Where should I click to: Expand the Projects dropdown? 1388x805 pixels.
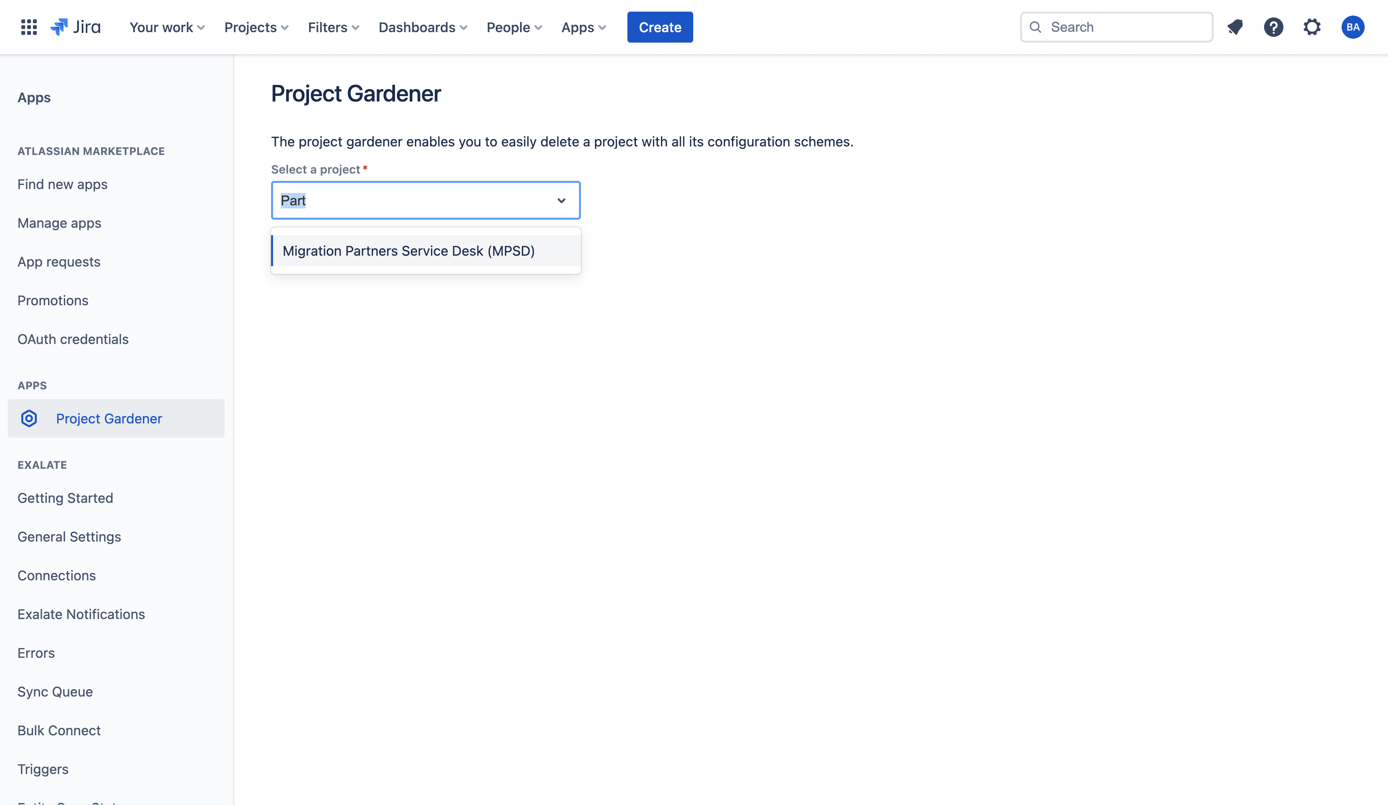click(256, 27)
